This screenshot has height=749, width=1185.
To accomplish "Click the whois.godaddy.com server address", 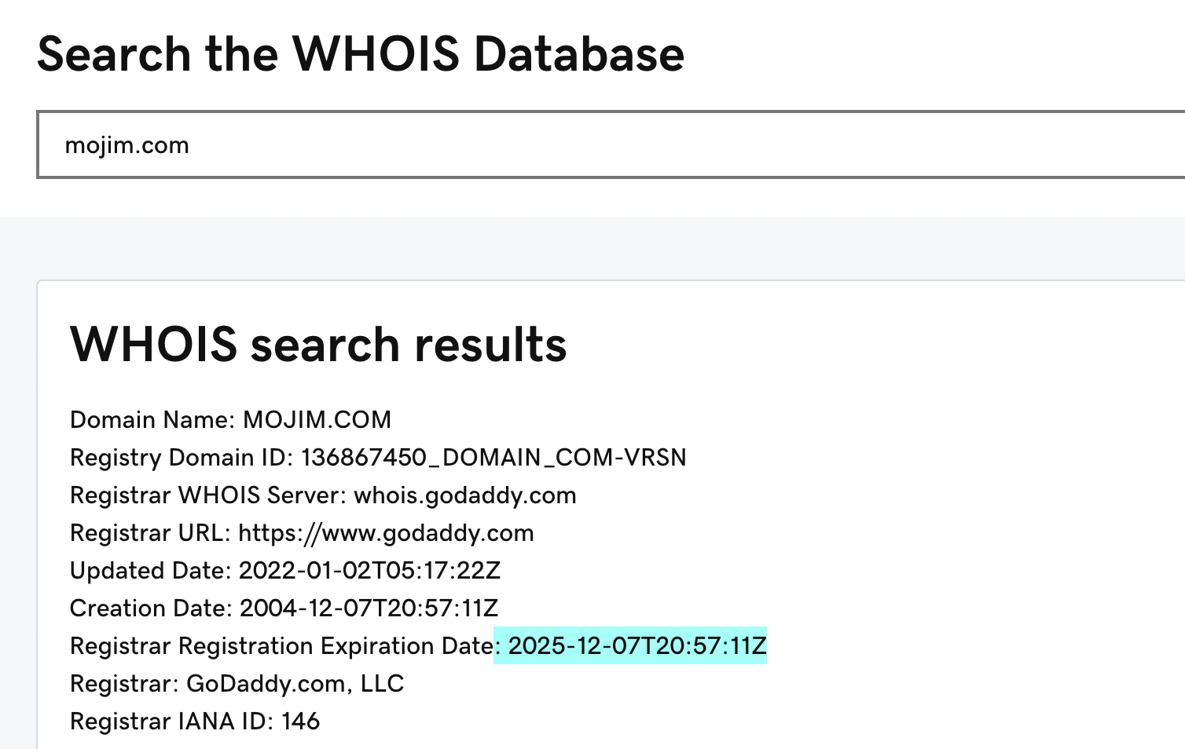I will point(465,495).
